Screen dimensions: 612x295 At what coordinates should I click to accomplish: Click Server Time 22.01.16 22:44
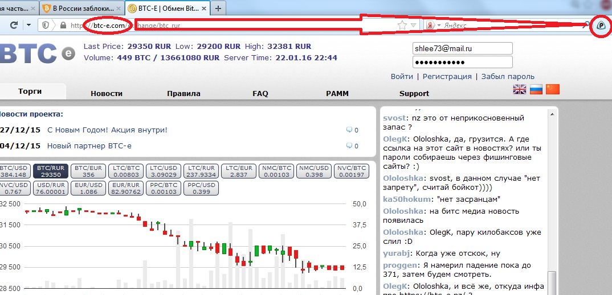pyautogui.click(x=306, y=58)
